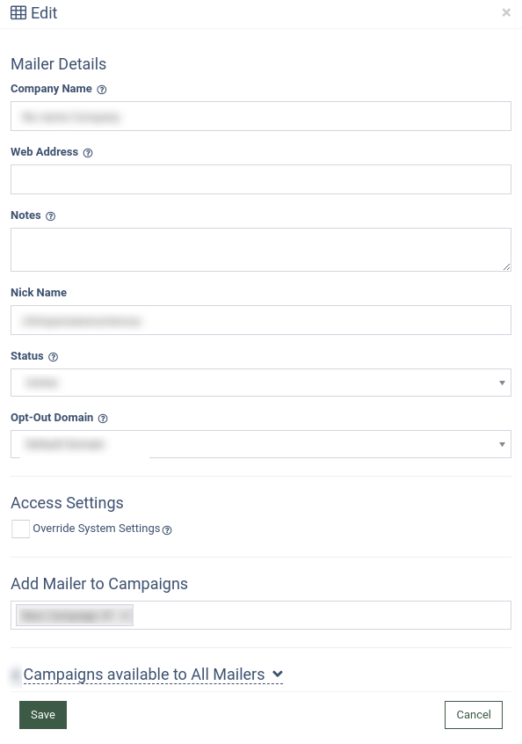Enable Override System Settings checkbox
This screenshot has width=522, height=744.
20,529
